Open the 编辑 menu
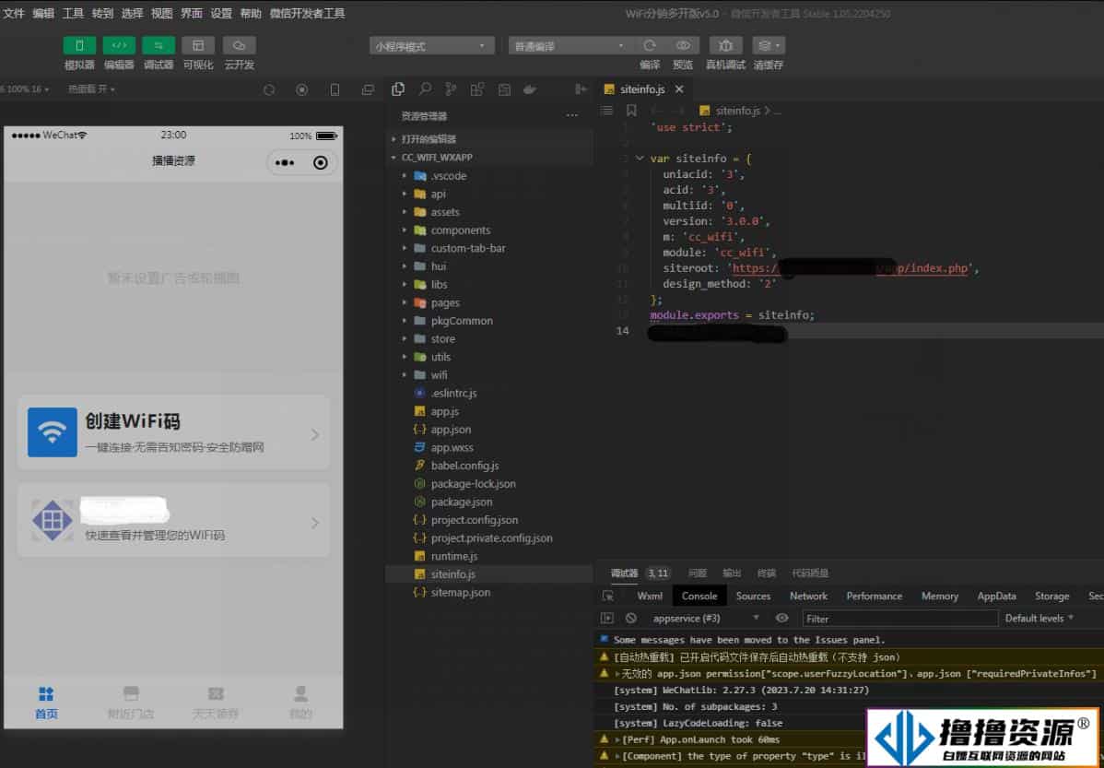Screen dimensions: 1104x768 [43, 14]
